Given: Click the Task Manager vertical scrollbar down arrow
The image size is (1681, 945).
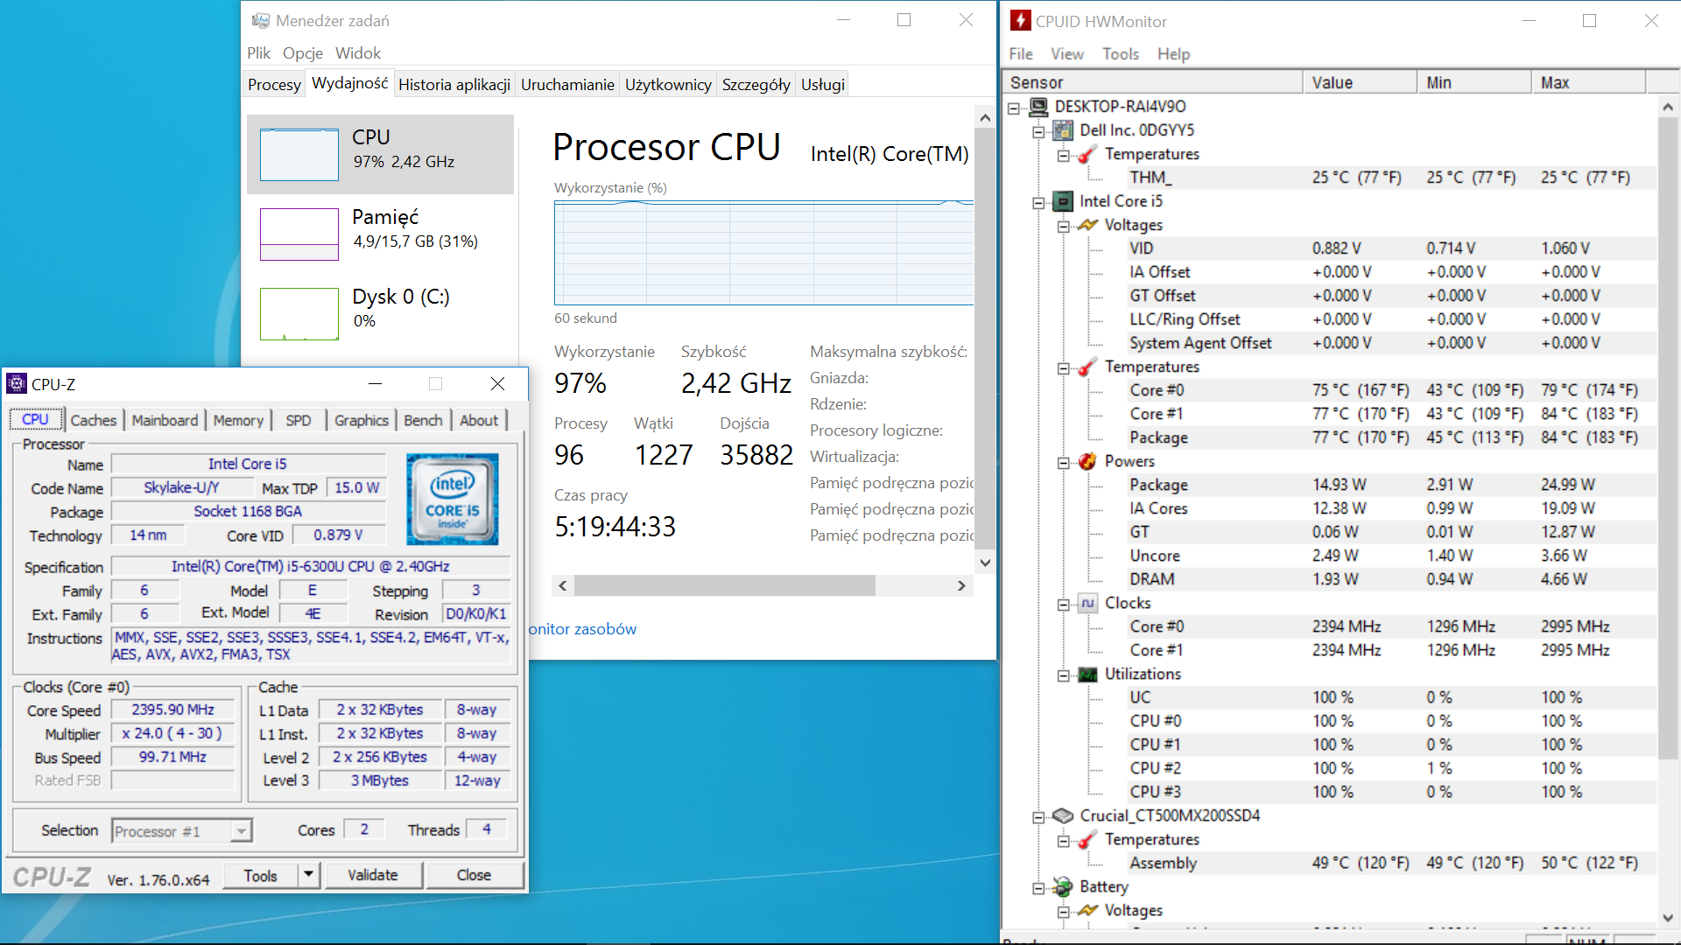Looking at the screenshot, I should [985, 563].
